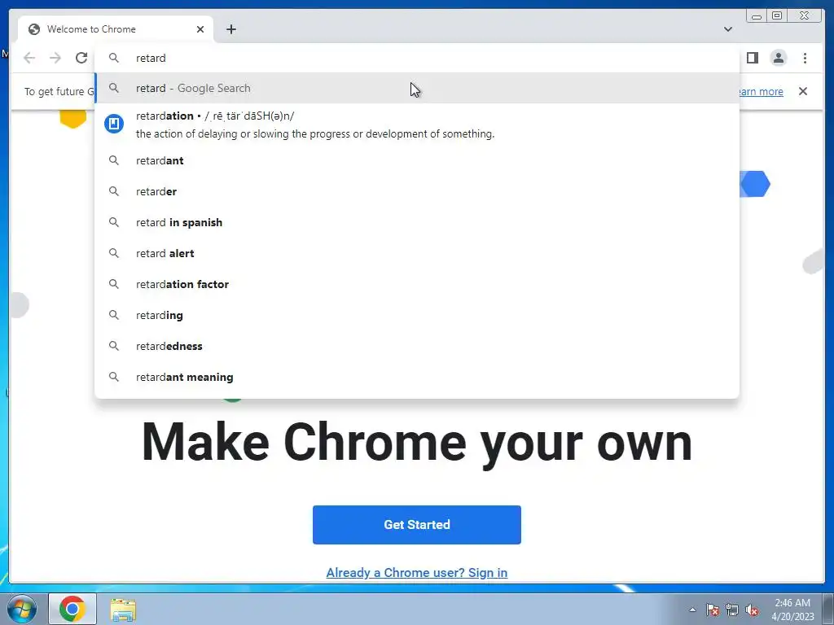Pick the "retardant" suggestion
The image size is (834, 625).
(417, 160)
